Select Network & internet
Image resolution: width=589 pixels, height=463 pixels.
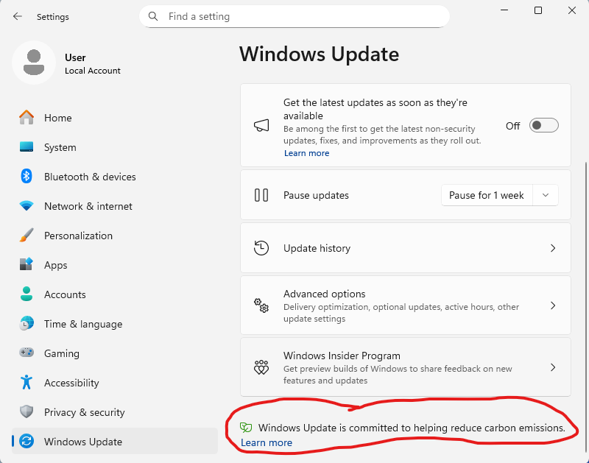(x=115, y=206)
